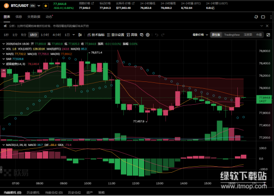Collapse the MACD(12,26,9) indicator chevron

pos(3,145)
